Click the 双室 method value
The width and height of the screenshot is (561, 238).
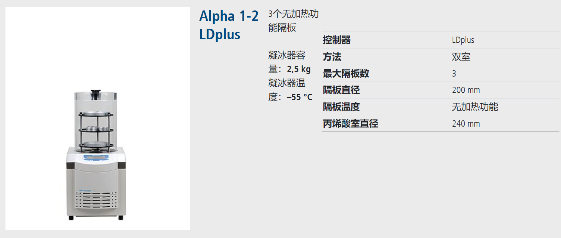pos(461,57)
